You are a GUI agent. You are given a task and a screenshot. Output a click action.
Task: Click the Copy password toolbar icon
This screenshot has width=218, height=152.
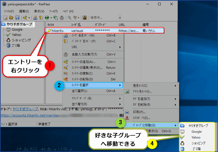41,18
